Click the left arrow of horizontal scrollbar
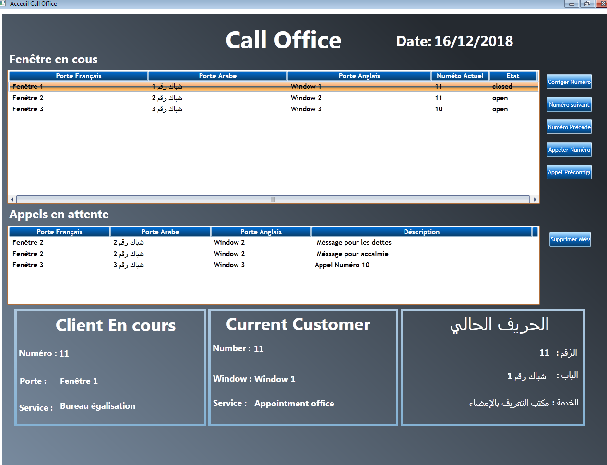Screen dimensions: 607x465 point(12,199)
